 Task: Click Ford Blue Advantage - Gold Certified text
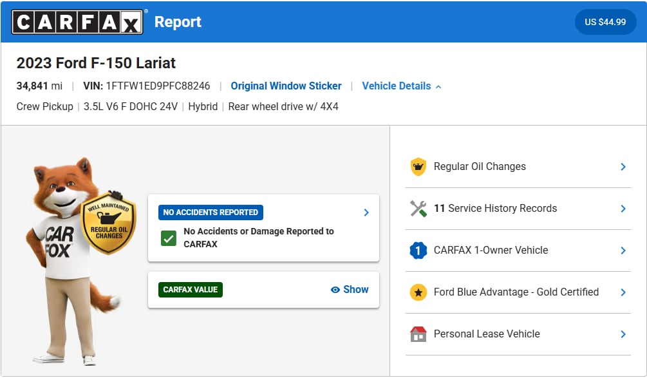tap(516, 292)
